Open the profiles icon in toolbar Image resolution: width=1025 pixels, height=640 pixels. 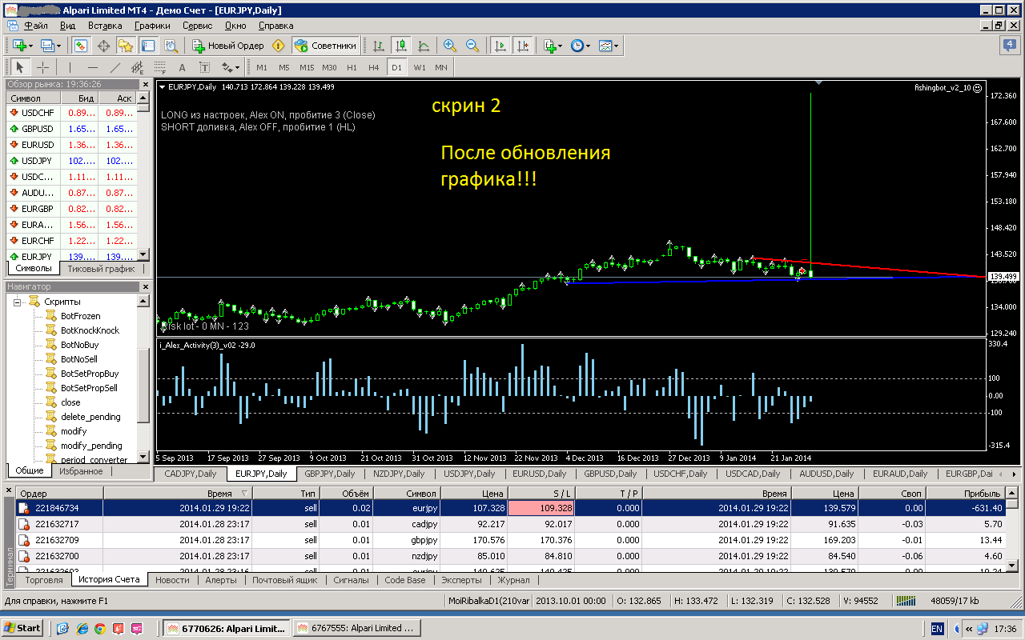click(x=50, y=46)
